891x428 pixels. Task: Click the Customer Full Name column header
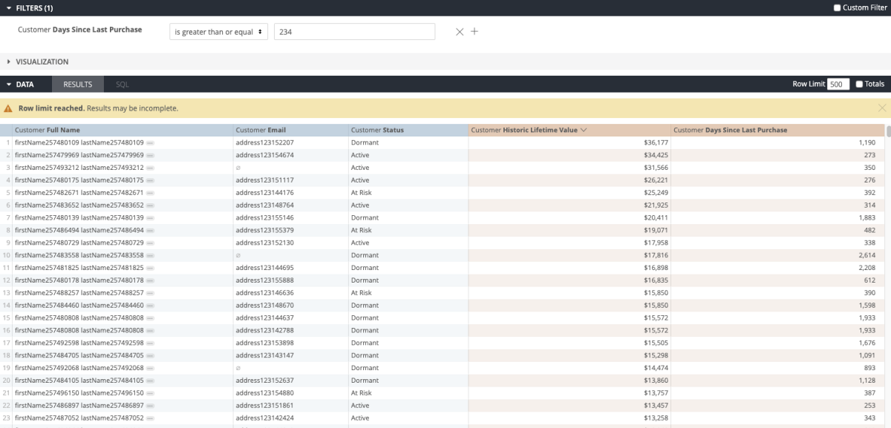pos(123,130)
